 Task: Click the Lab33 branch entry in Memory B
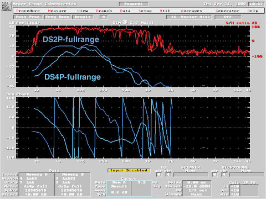click(x=69, y=179)
